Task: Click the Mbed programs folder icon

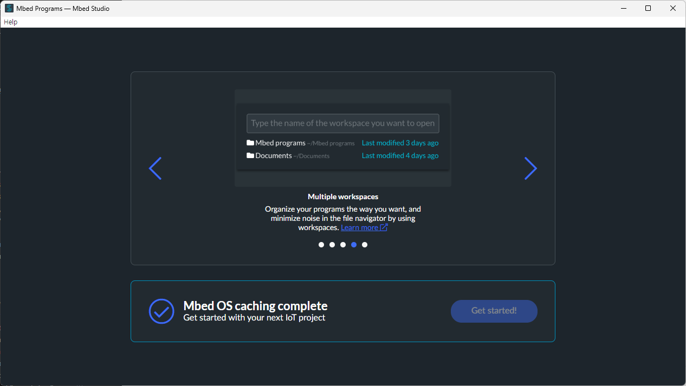Action: coord(250,143)
